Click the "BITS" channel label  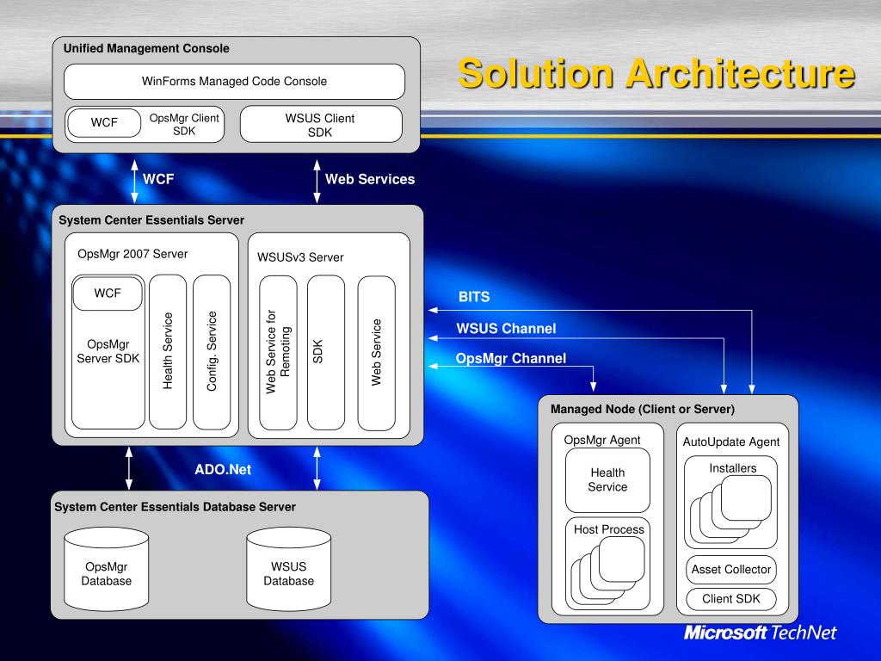(x=474, y=297)
